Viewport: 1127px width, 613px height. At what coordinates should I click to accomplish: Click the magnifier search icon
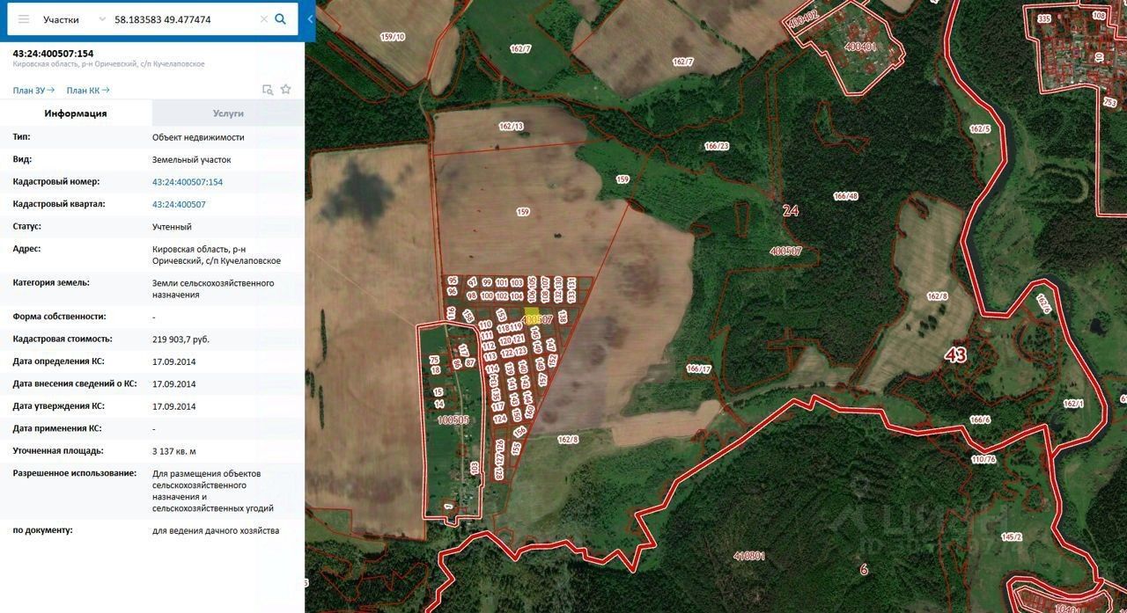[x=280, y=18]
